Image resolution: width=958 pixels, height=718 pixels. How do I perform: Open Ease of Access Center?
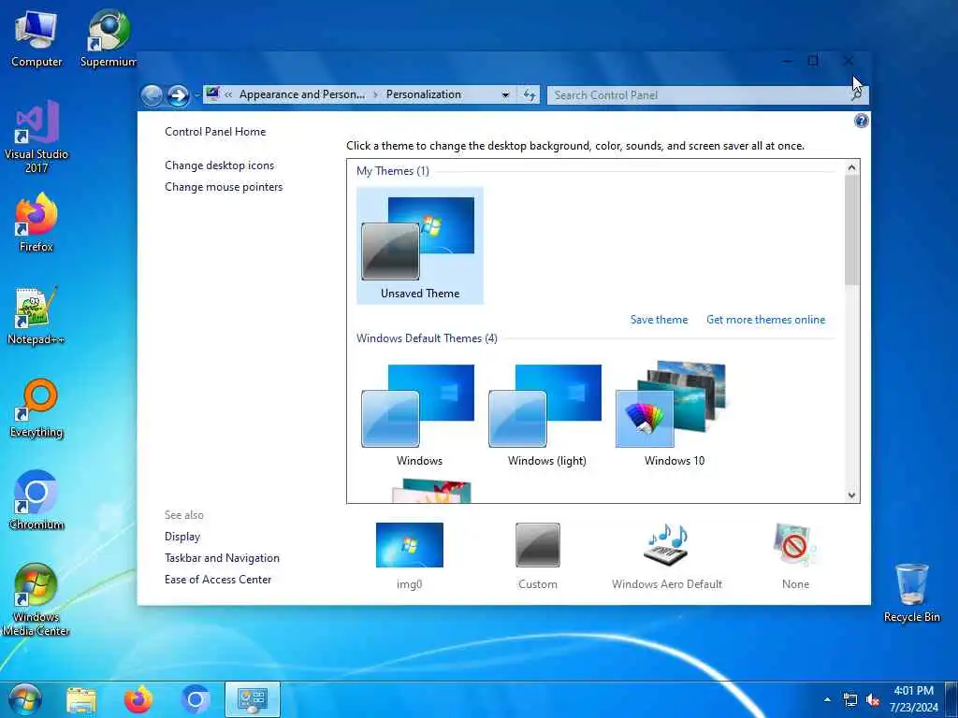pos(217,580)
